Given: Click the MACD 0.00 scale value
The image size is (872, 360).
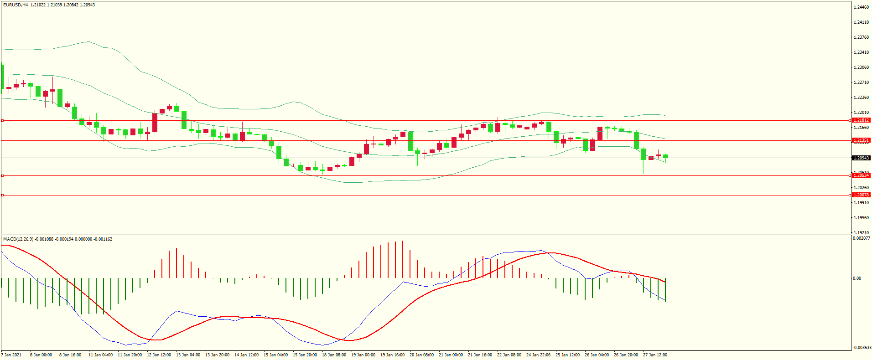Looking at the screenshot, I should pos(857,278).
